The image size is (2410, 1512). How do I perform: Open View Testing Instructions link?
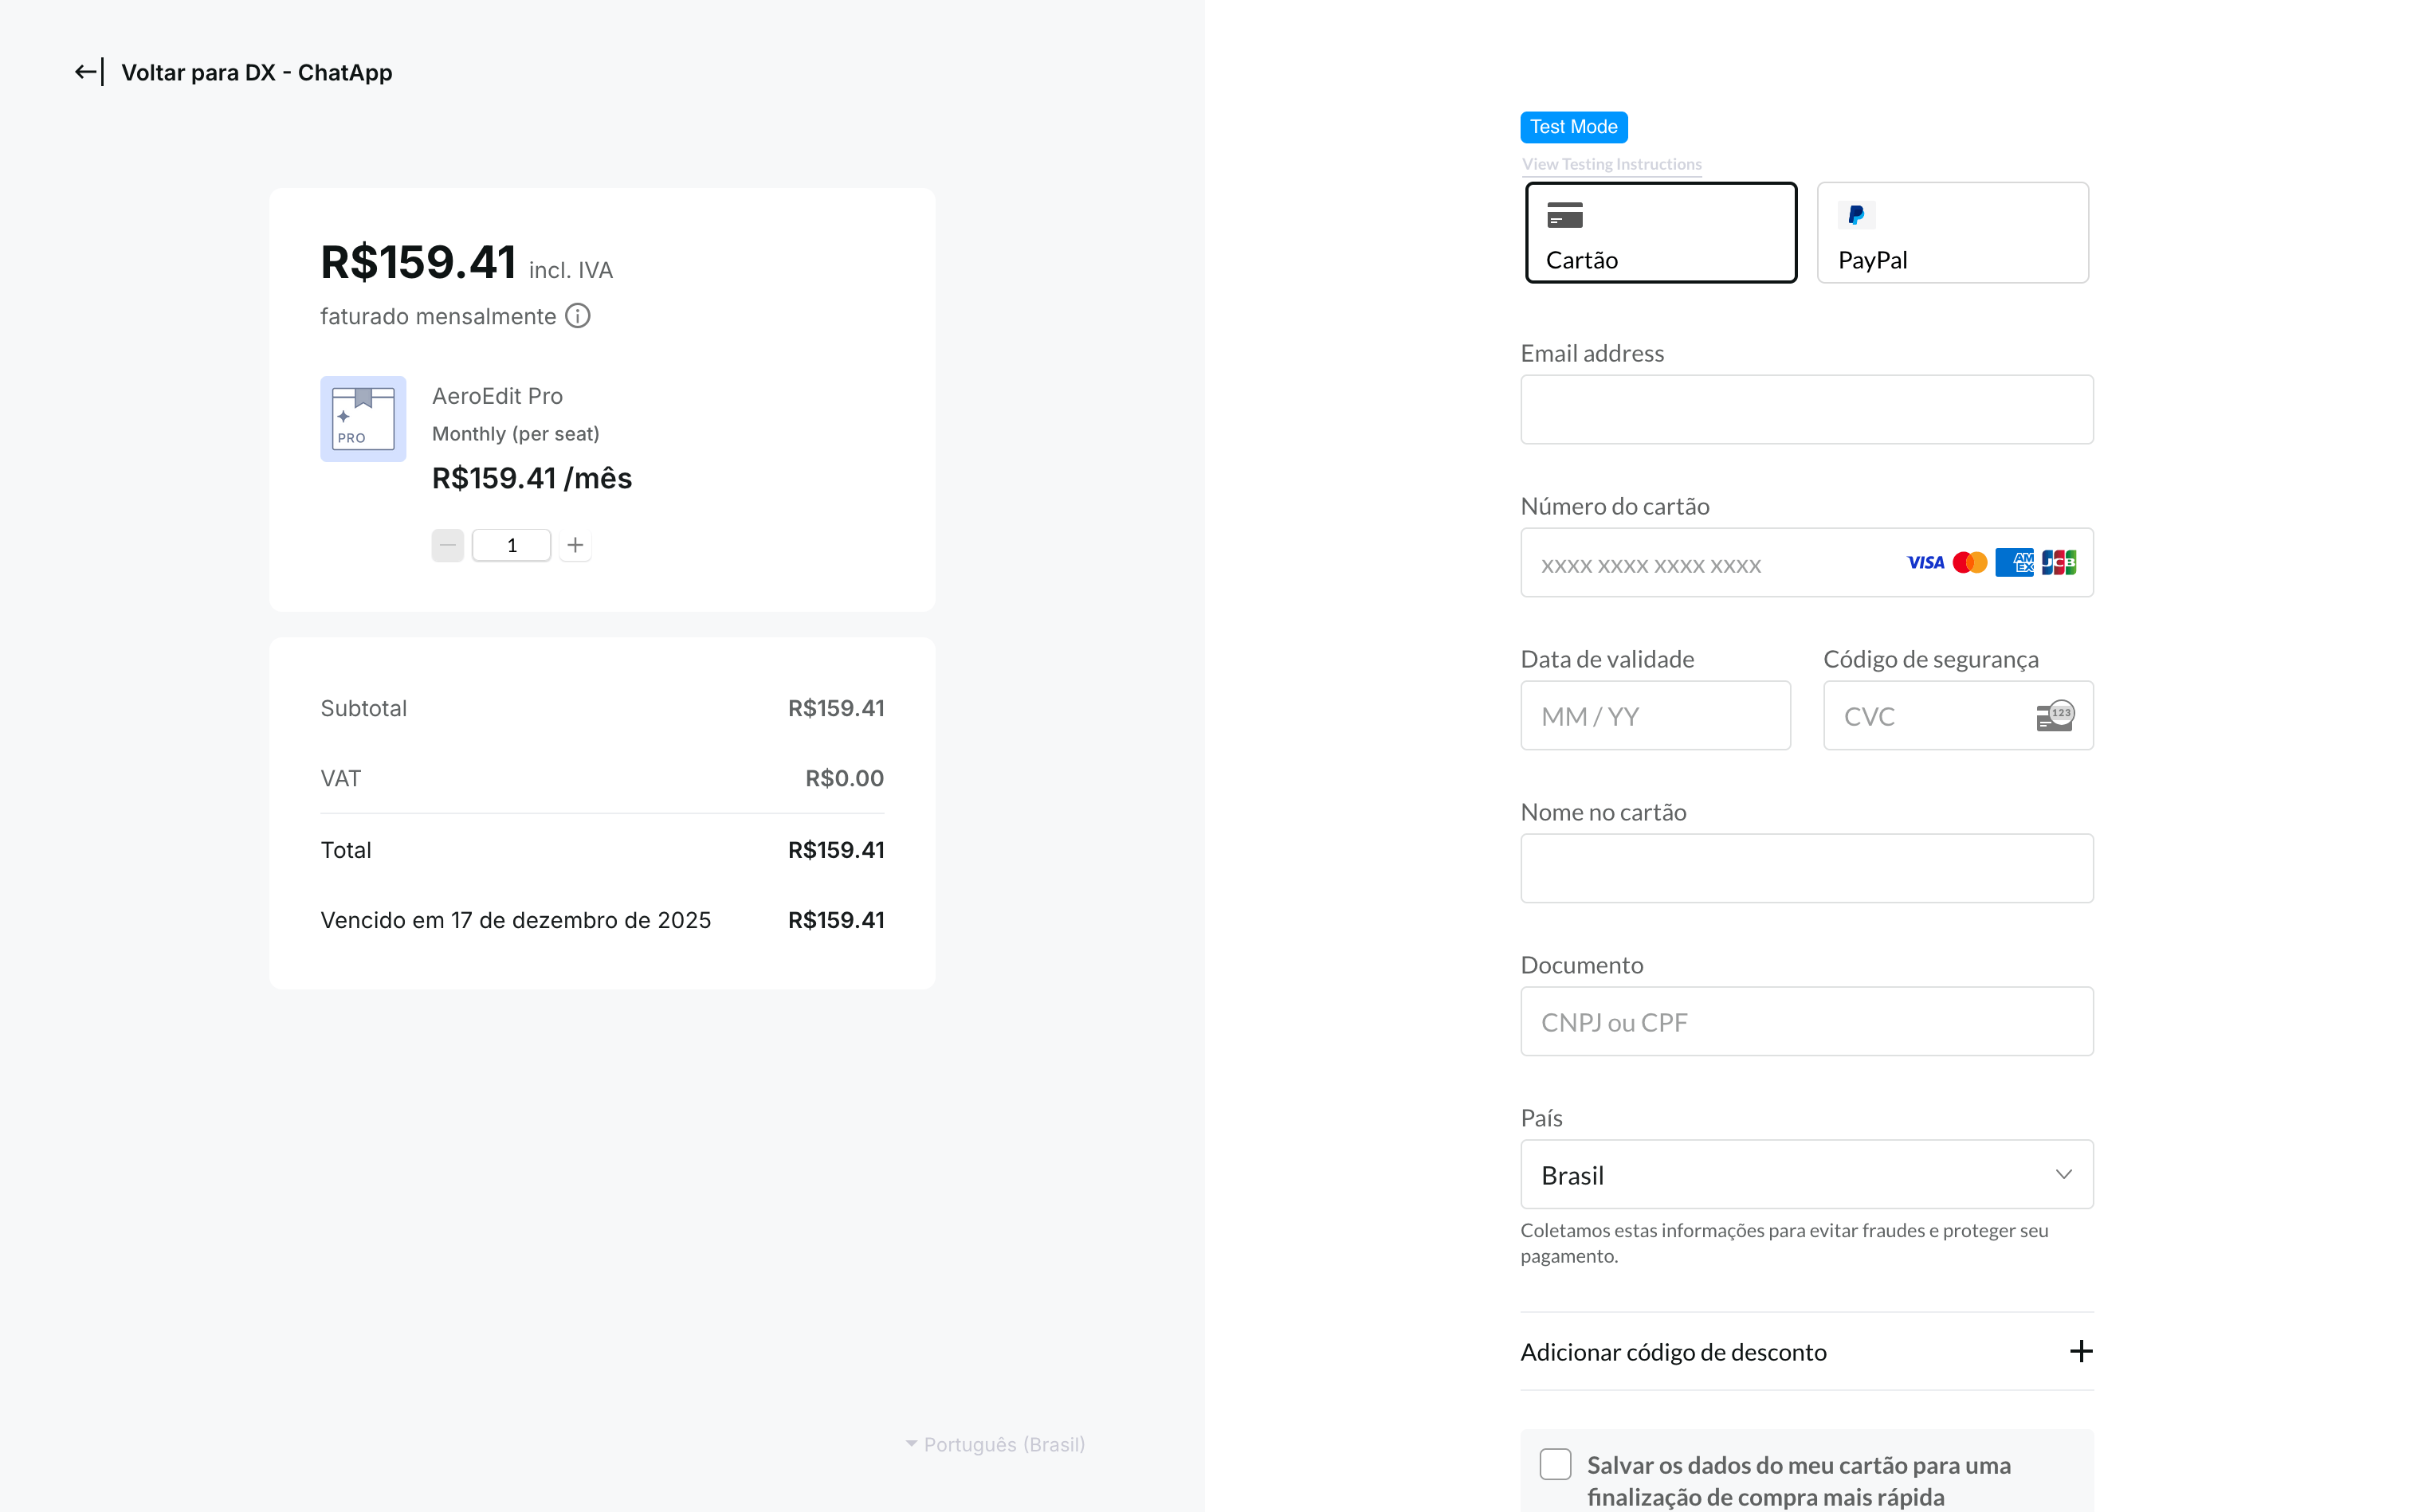tap(1611, 163)
